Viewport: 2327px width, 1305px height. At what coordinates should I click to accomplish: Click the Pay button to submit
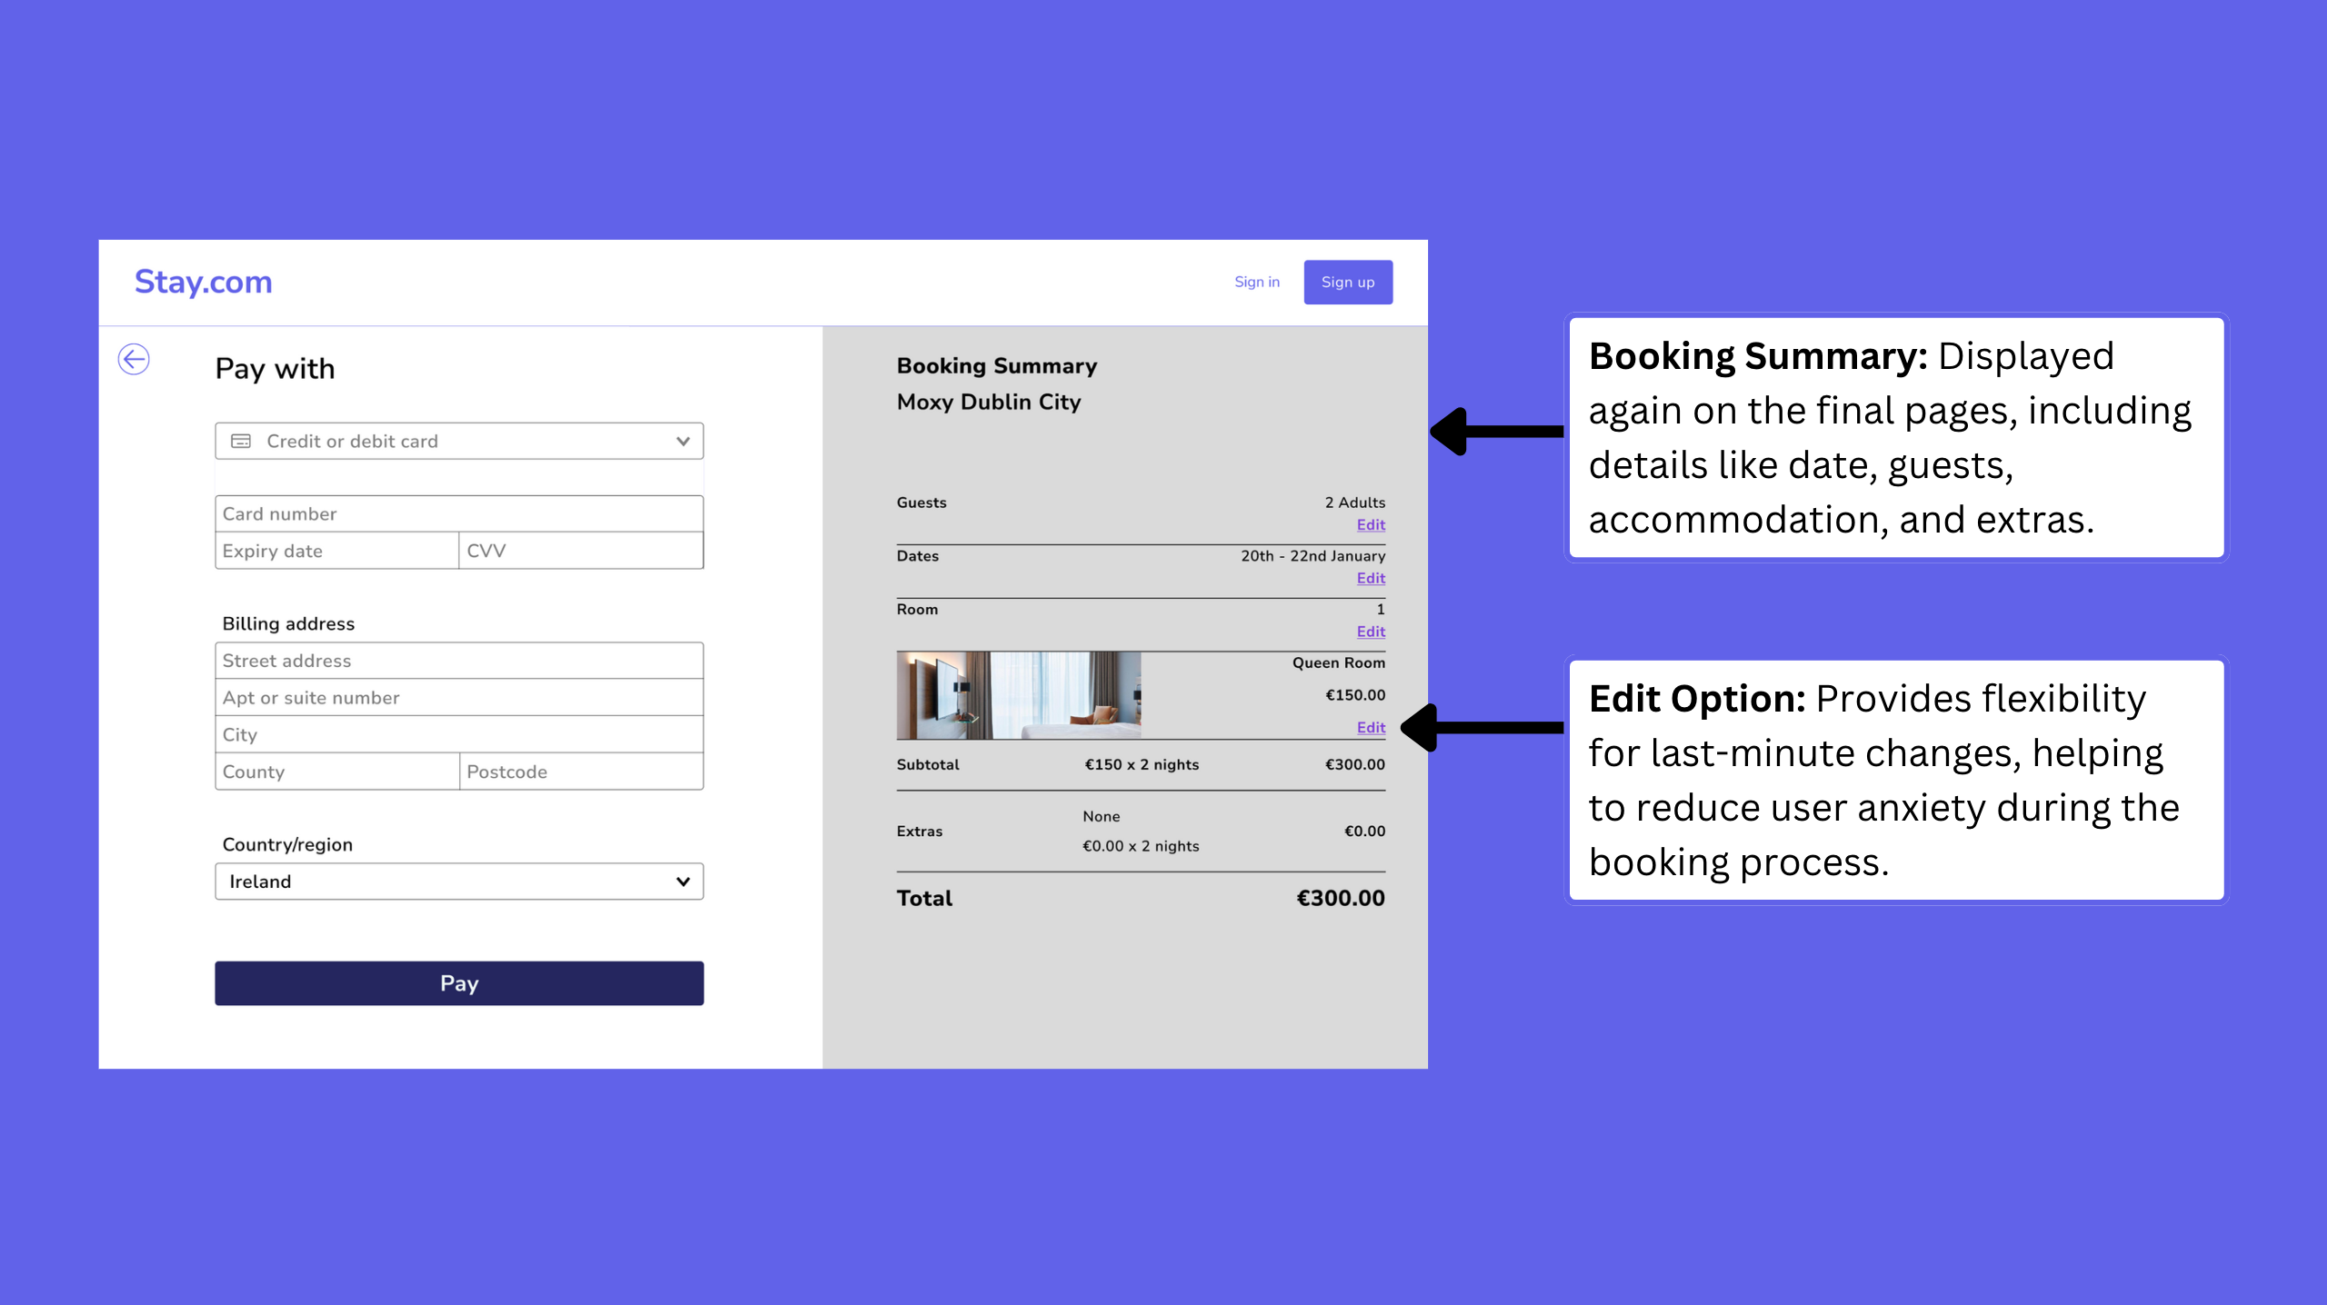pyautogui.click(x=459, y=982)
